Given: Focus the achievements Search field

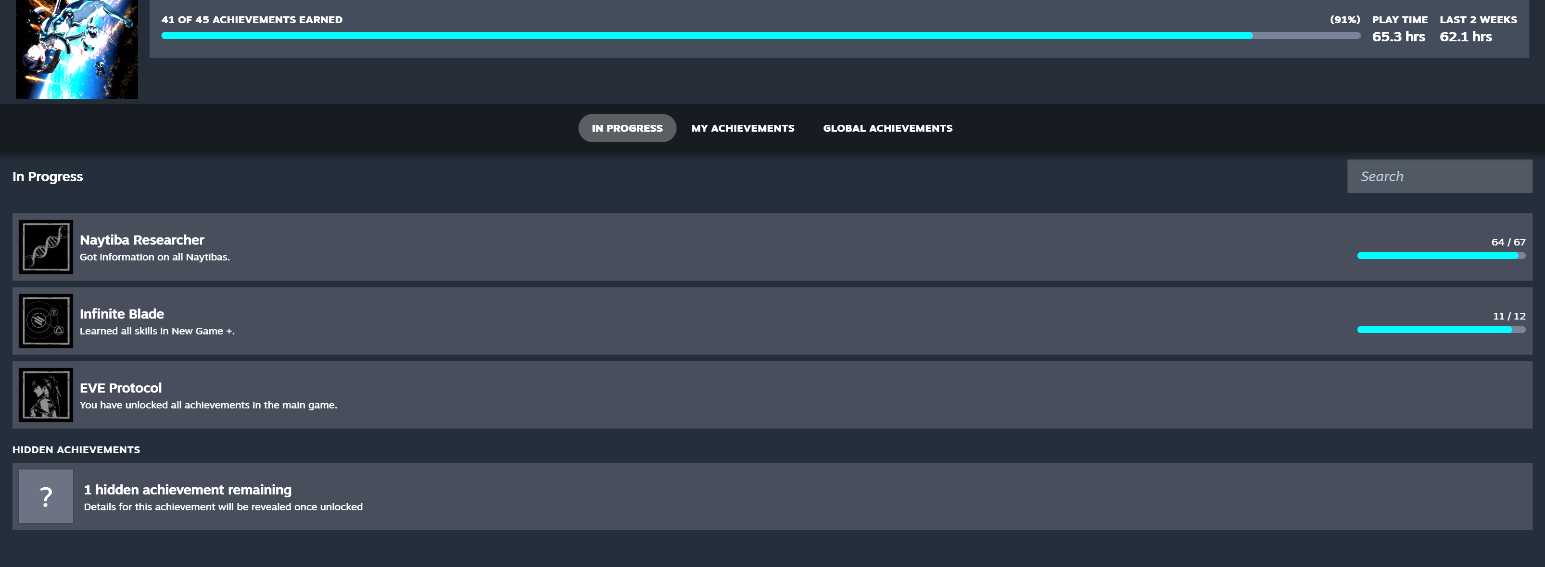Looking at the screenshot, I should [1440, 176].
